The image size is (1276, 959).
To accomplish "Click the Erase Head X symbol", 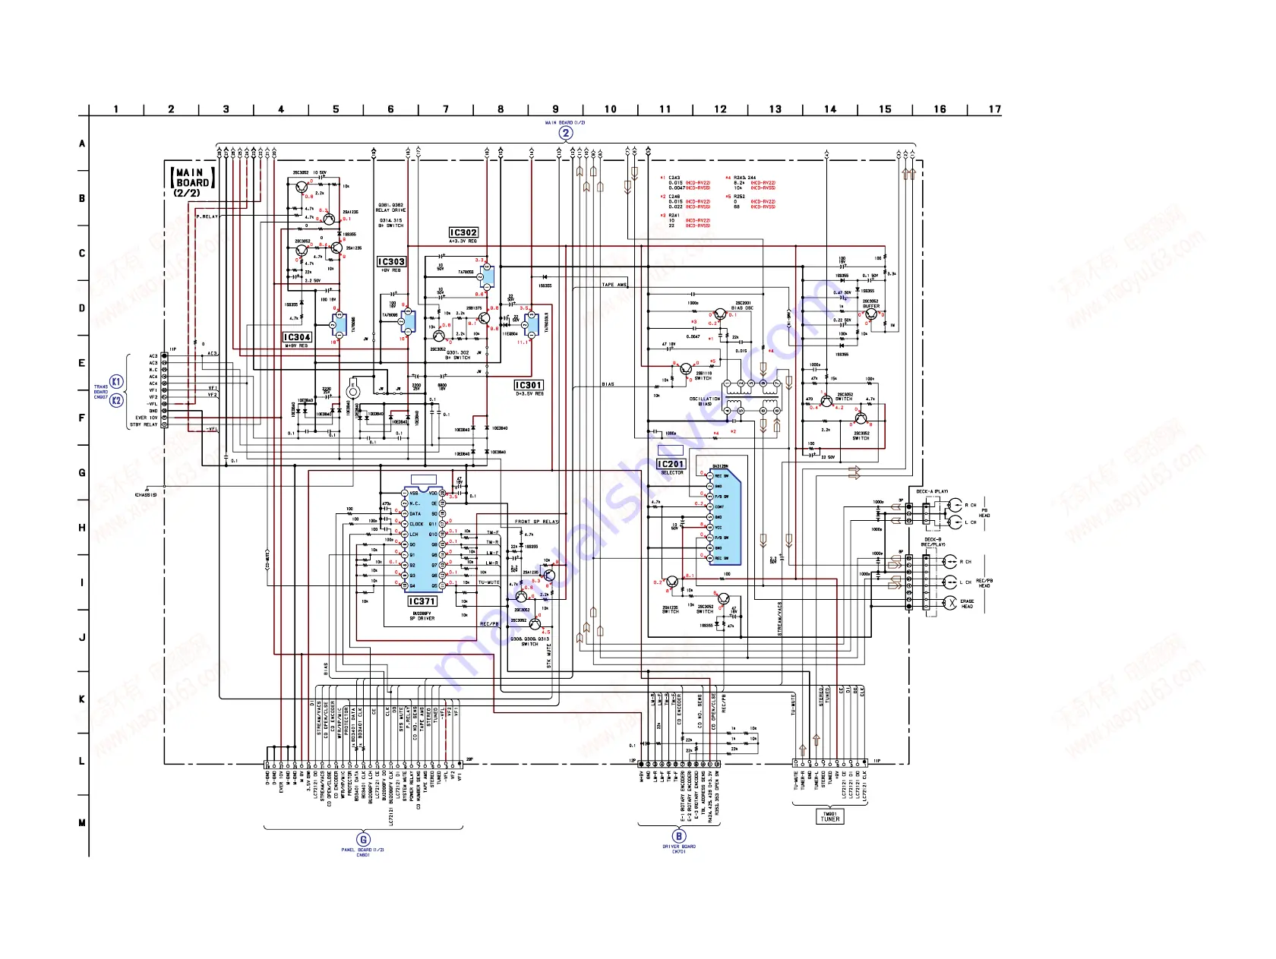I will [949, 603].
